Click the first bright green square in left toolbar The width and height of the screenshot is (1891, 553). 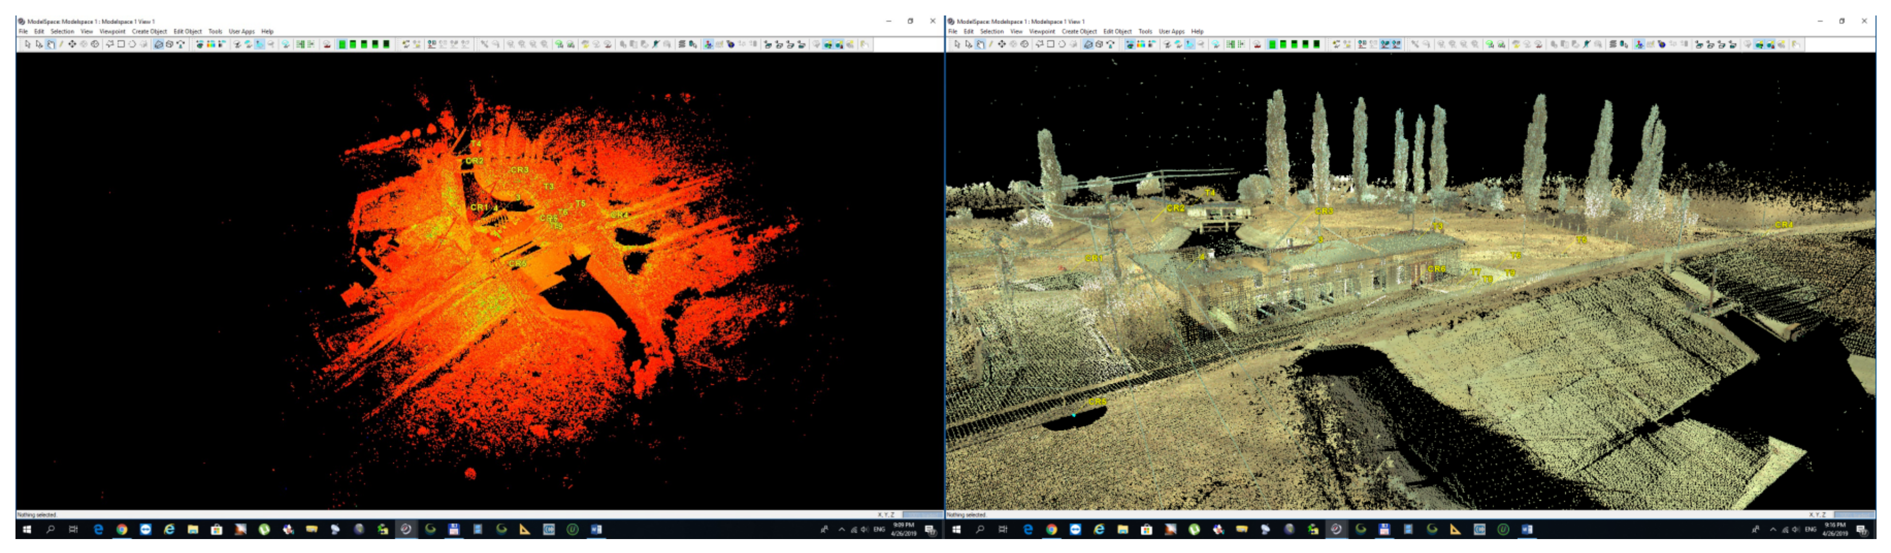point(342,45)
